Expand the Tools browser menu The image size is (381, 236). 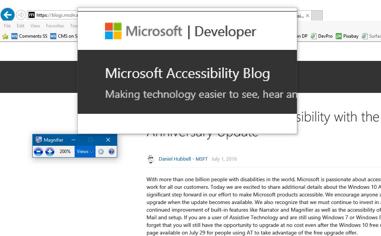pyautogui.click(x=75, y=26)
